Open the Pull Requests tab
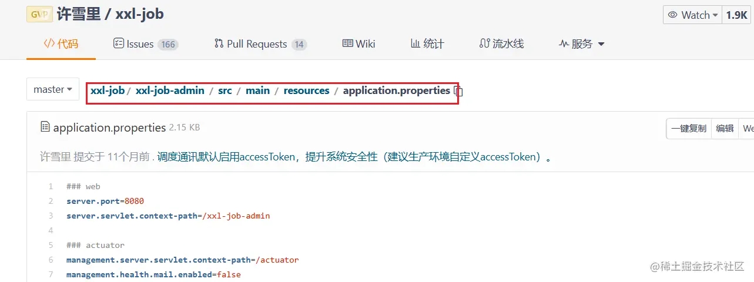 (x=260, y=44)
